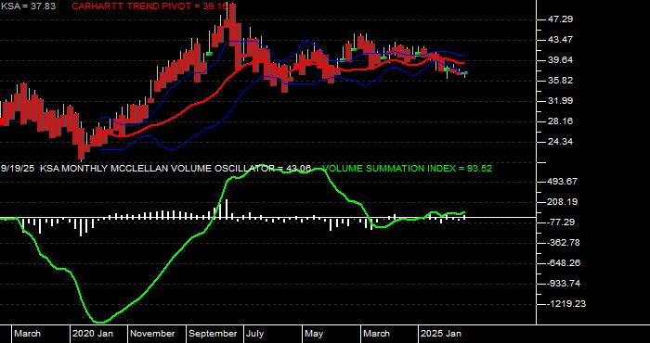Viewport: 650px width, 343px height.
Task: Click the -933.74 oscillator axis value
Action: point(563,284)
